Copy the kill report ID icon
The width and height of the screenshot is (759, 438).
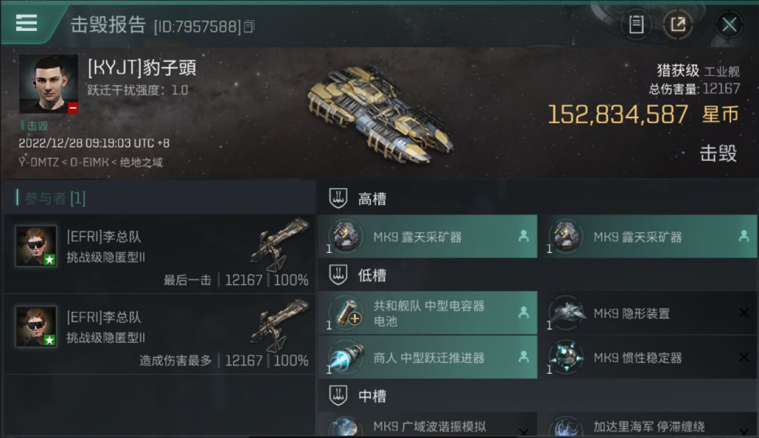coord(249,26)
